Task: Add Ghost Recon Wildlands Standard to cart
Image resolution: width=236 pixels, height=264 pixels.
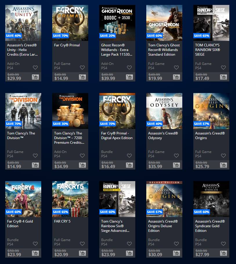Action: [176, 77]
